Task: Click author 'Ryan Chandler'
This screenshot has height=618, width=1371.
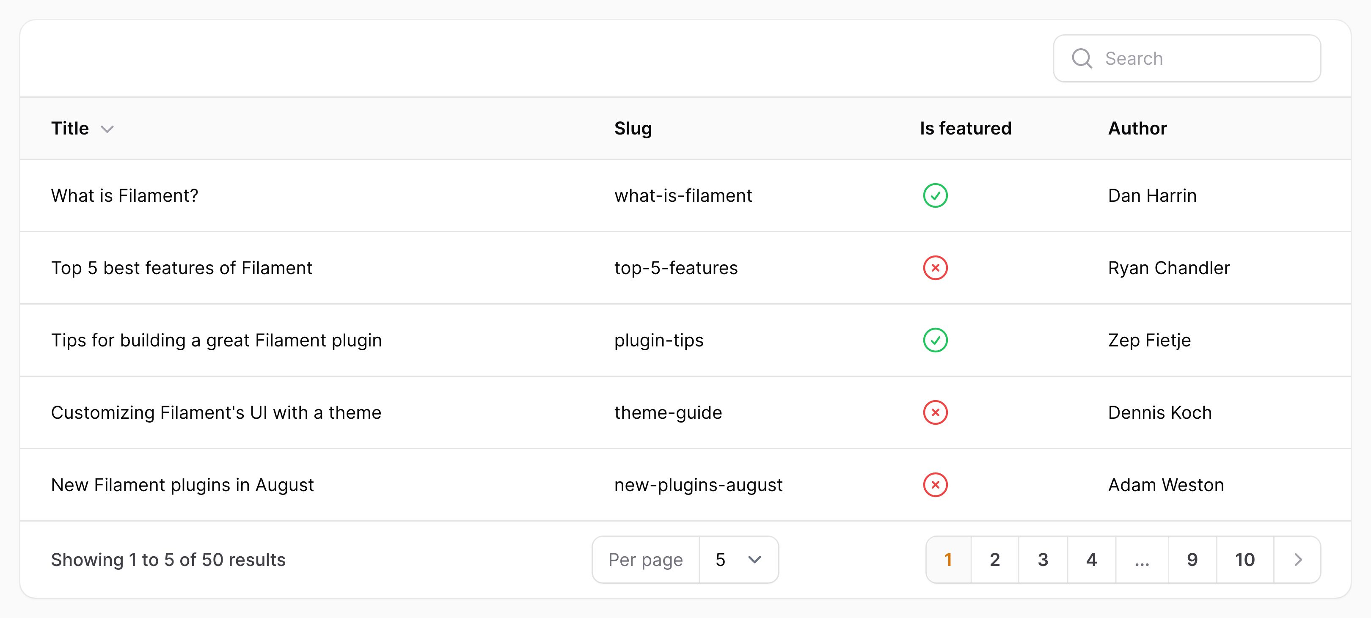Action: click(x=1169, y=267)
